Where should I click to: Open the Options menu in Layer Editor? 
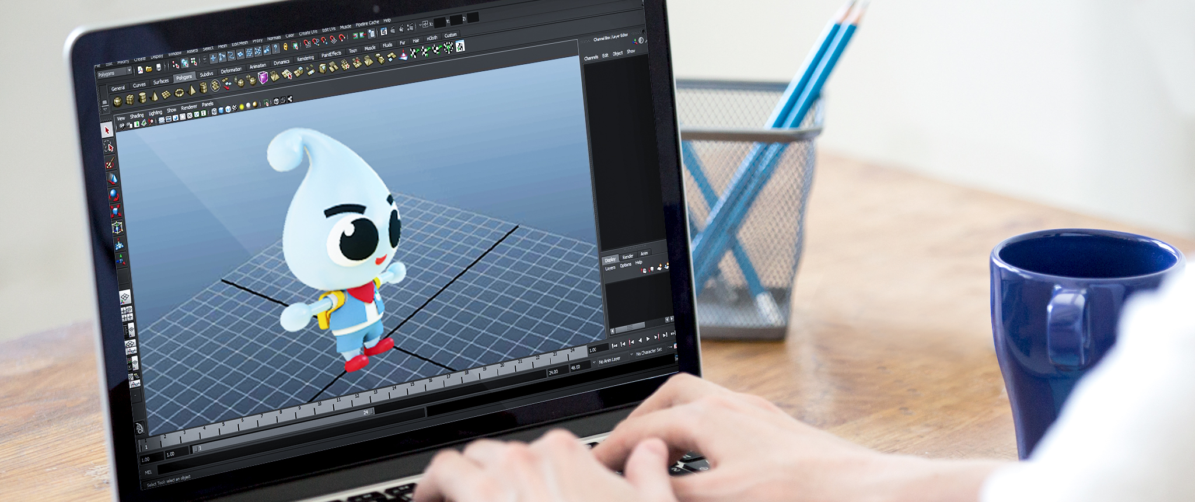(x=626, y=265)
